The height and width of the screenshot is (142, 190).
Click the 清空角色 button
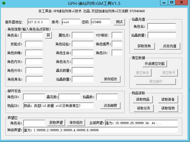coord(142,73)
